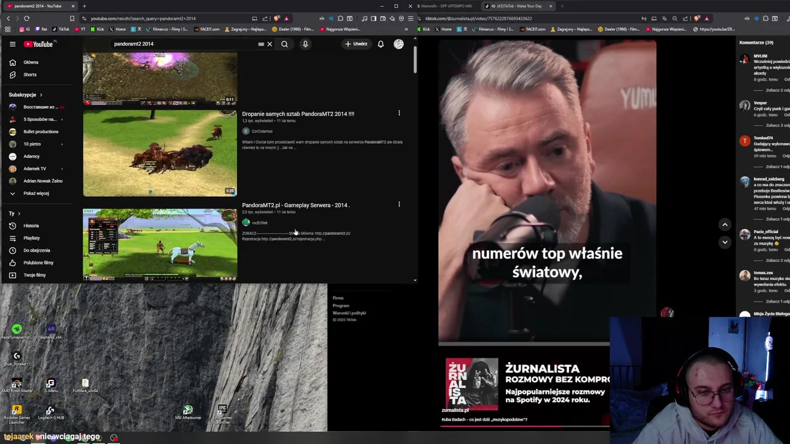Start voice search with the microphone icon

coord(305,44)
